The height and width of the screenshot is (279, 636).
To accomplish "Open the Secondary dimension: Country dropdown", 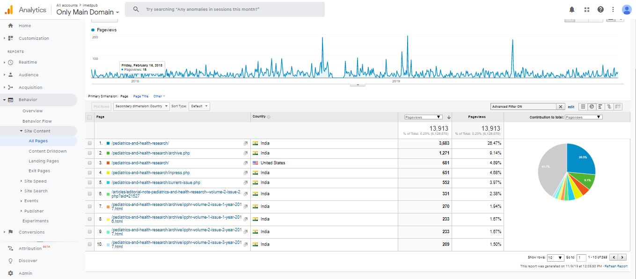I will 141,106.
